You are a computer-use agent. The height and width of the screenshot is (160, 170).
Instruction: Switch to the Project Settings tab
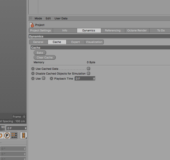point(40,30)
